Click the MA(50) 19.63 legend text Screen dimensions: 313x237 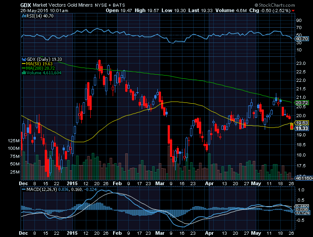[x=39, y=64]
